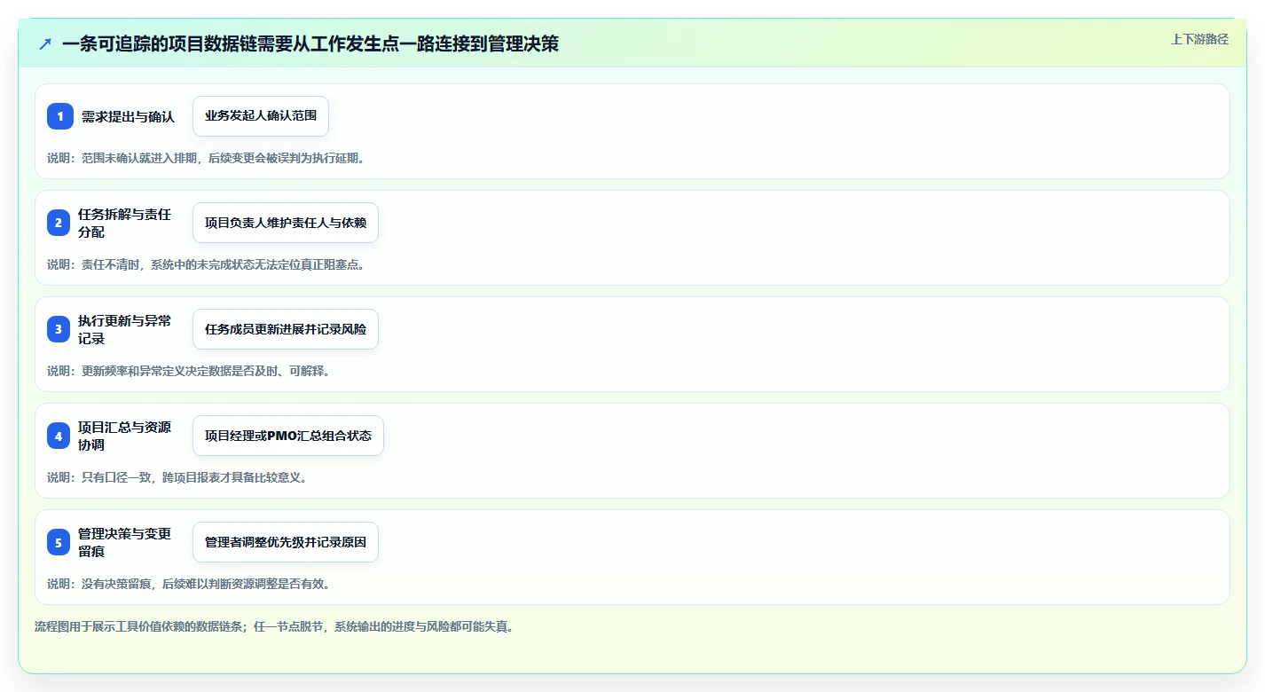Click the step title 任务拆解与责任分配
Viewport: 1265px width, 692px height.
click(125, 223)
